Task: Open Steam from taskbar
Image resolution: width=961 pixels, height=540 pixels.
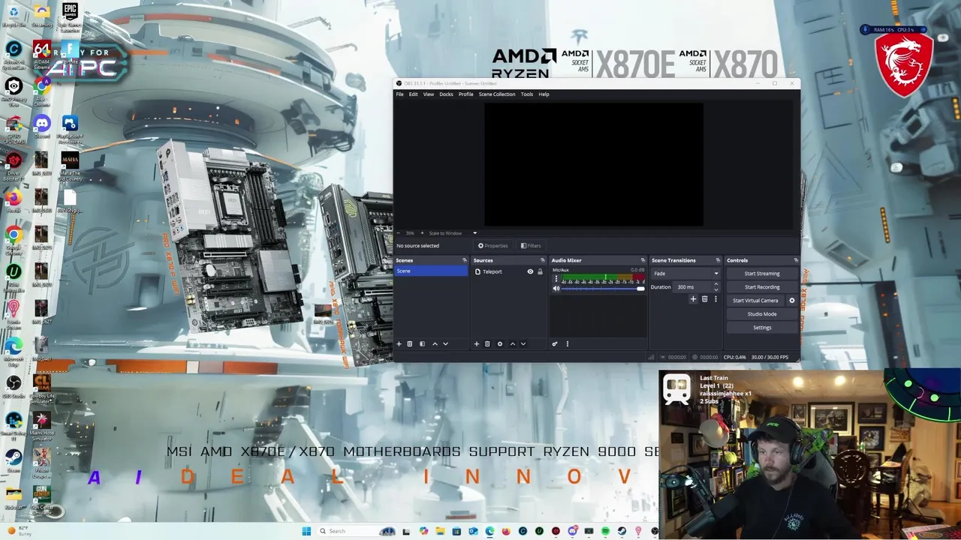Action: (x=622, y=531)
